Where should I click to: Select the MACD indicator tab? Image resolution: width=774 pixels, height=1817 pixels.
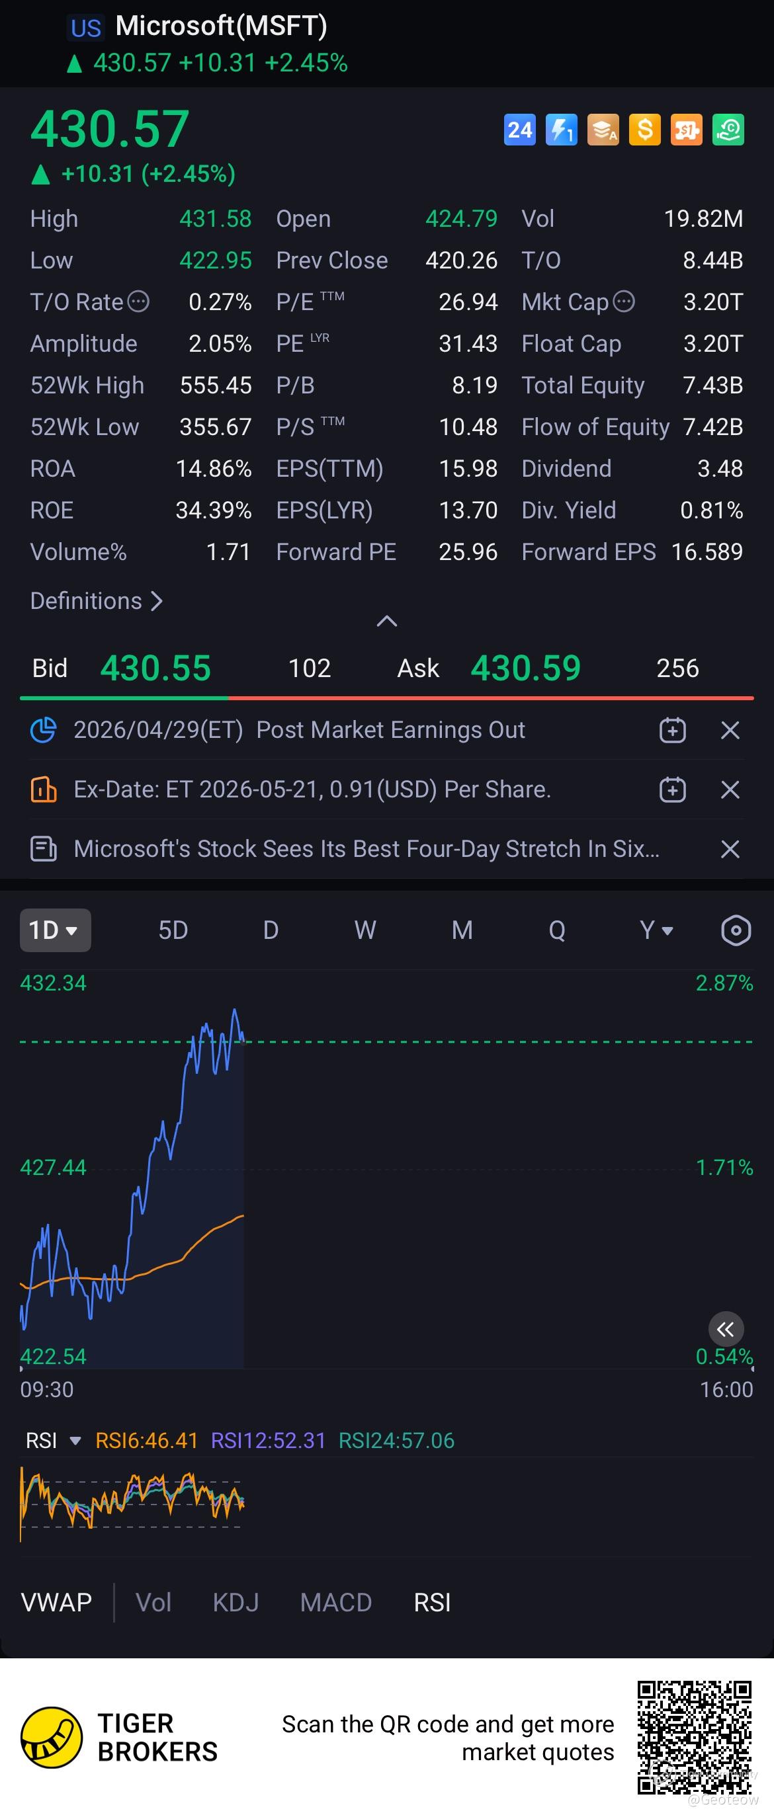point(336,1603)
